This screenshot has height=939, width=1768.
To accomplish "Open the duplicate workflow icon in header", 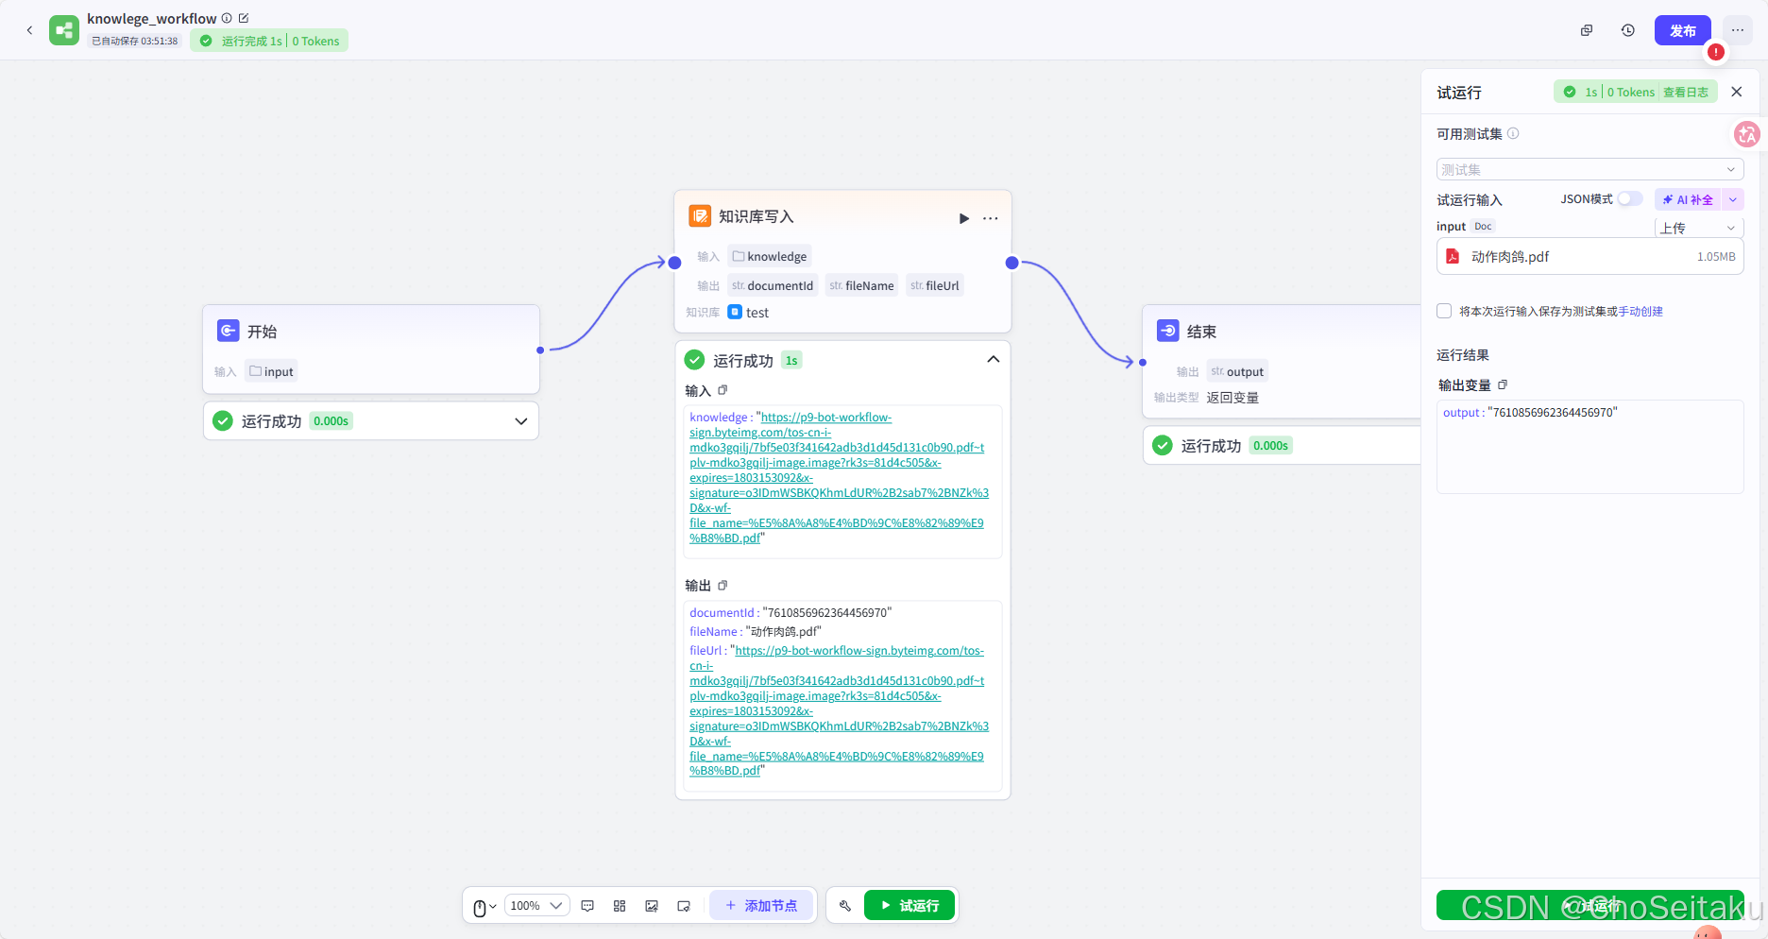I will [x=1587, y=30].
